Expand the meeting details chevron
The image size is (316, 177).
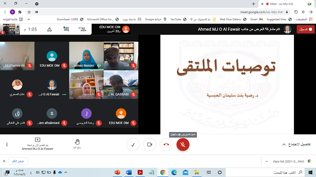(284, 145)
